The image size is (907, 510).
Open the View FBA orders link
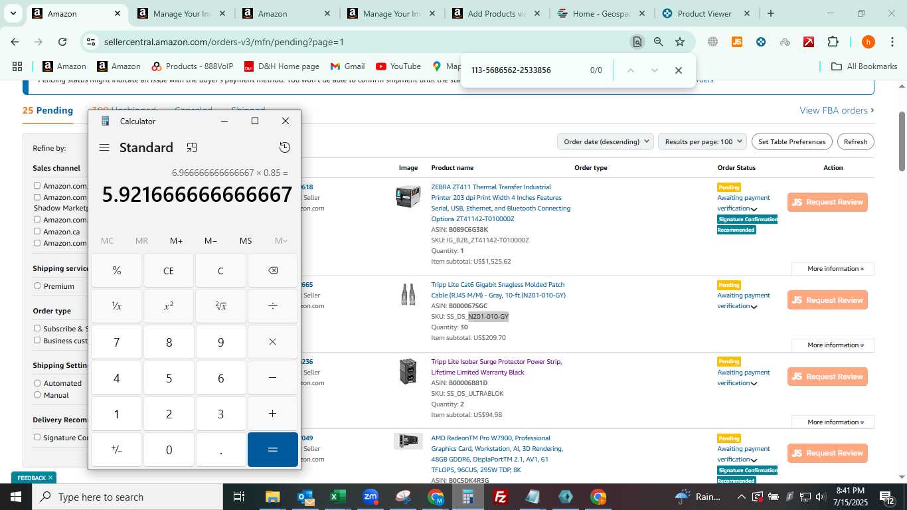click(x=837, y=111)
